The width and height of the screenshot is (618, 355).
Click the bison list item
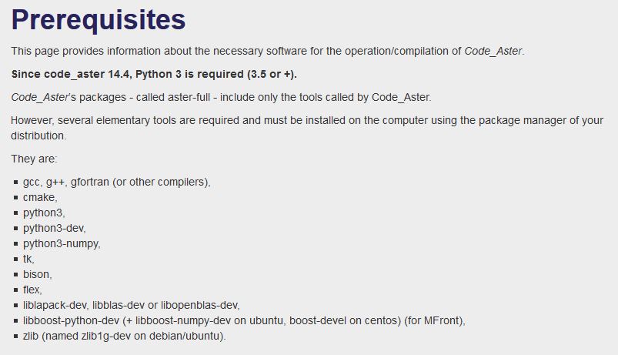tap(38, 274)
